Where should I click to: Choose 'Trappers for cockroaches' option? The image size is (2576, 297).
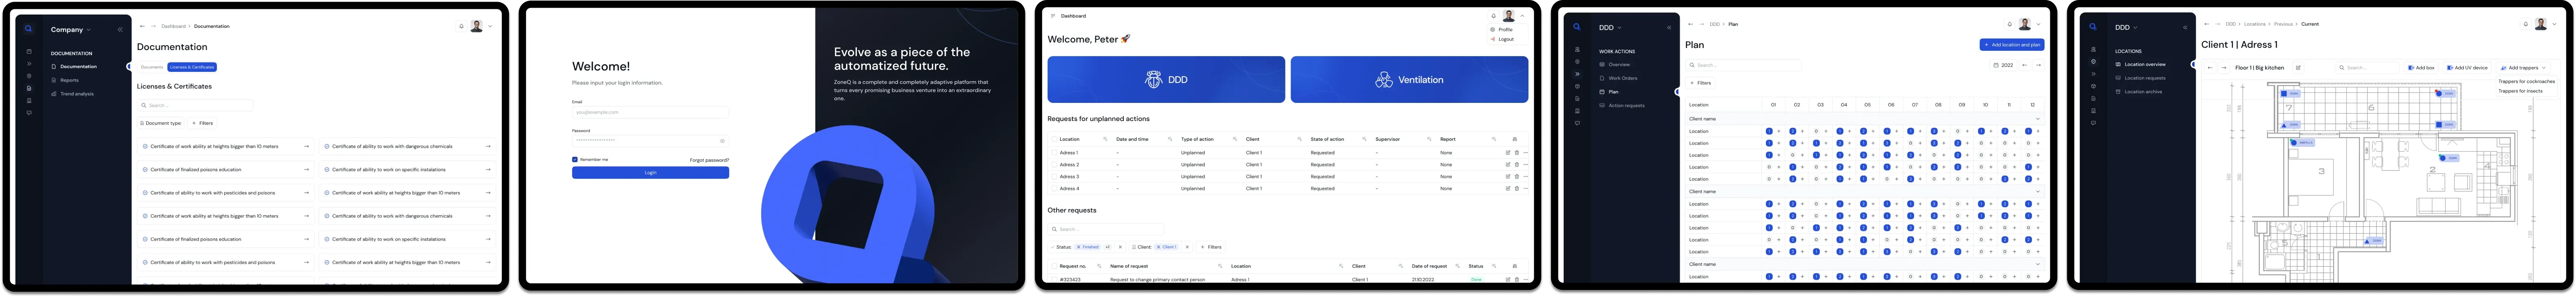point(2526,82)
